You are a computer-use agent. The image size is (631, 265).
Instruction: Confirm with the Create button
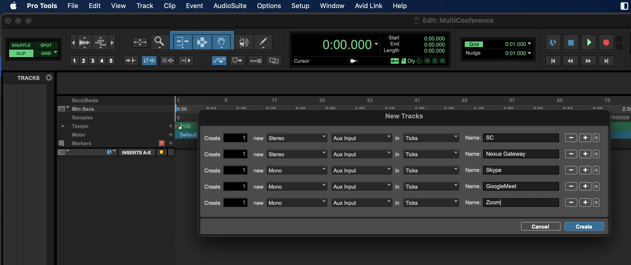click(x=584, y=227)
